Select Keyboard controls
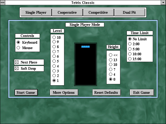The image size is (166, 124). 27,42
